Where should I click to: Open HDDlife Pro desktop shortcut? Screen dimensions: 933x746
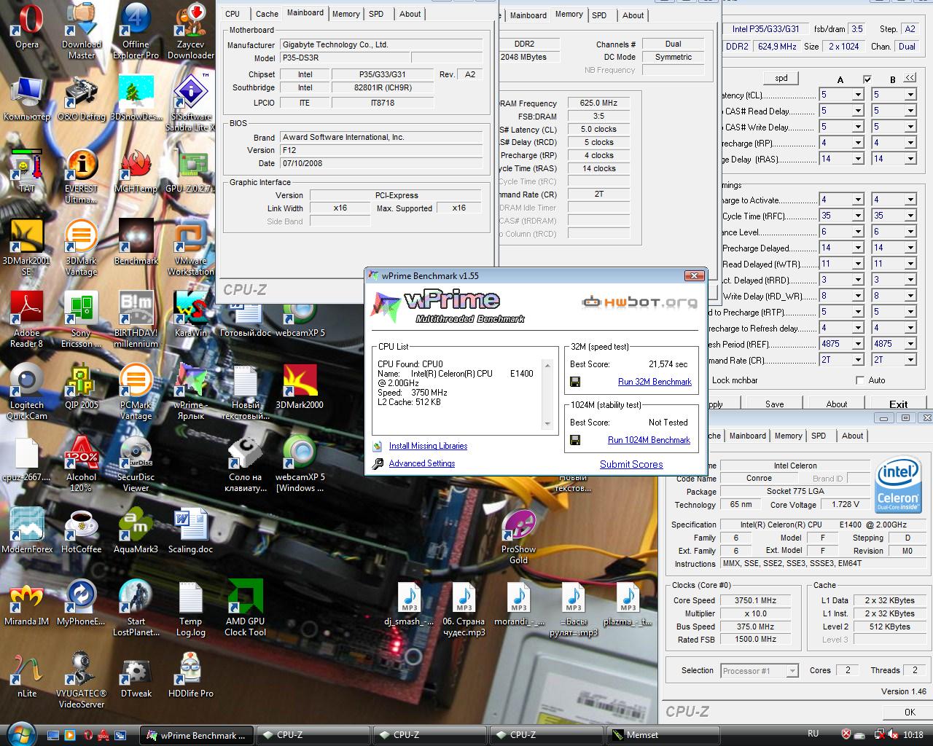tap(191, 675)
